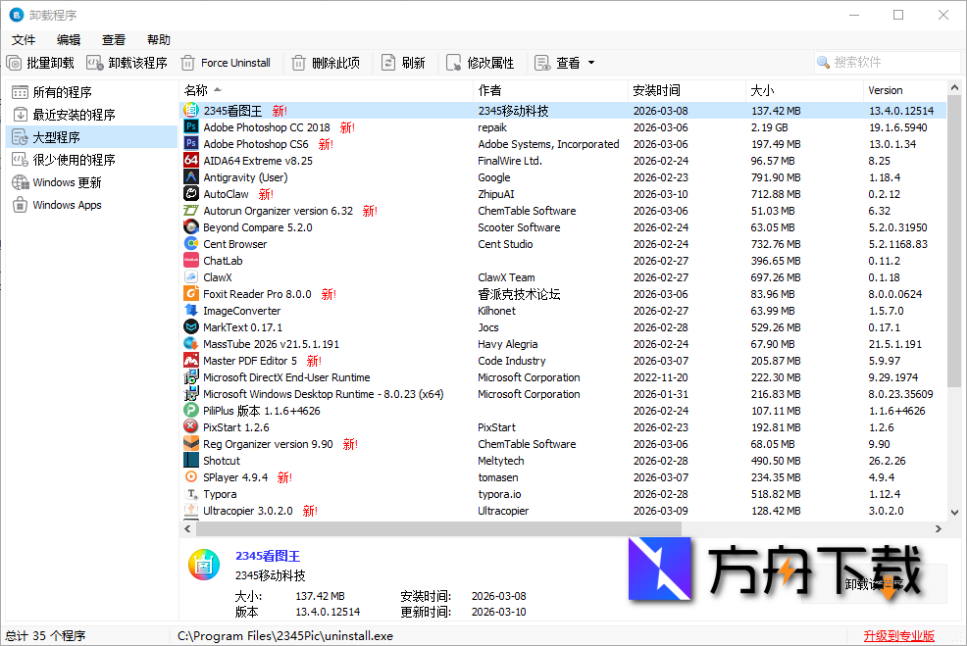Click the 升级到专业版 upgrade link

(x=898, y=635)
